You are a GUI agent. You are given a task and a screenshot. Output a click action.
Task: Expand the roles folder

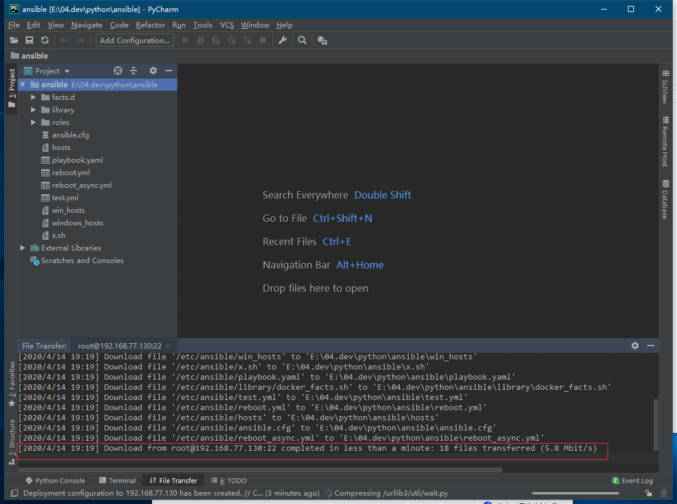[x=33, y=122]
